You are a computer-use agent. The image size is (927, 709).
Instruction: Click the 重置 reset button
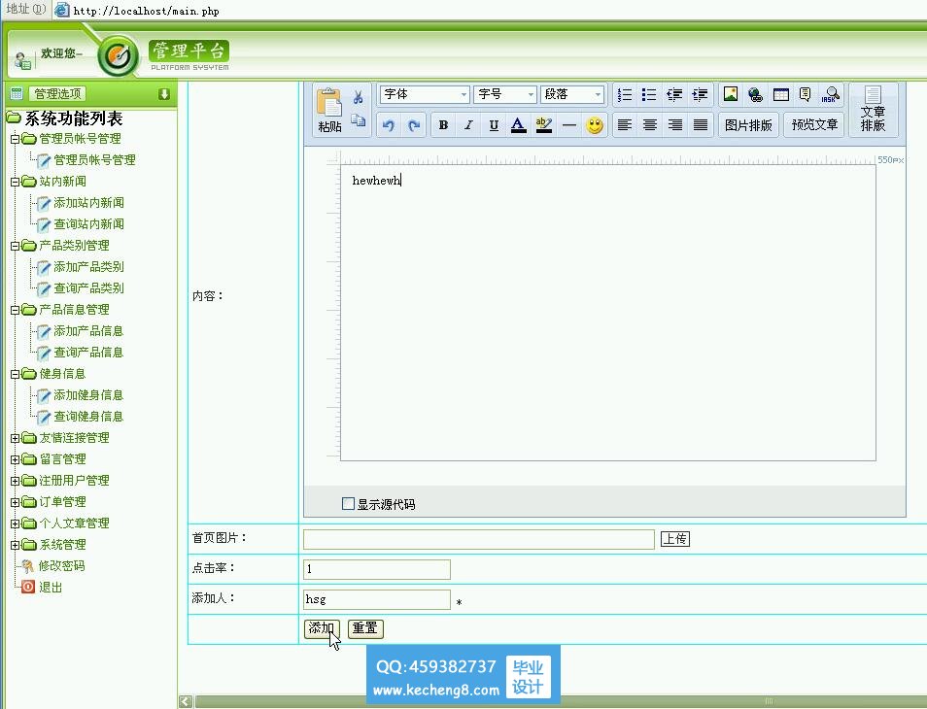click(365, 628)
